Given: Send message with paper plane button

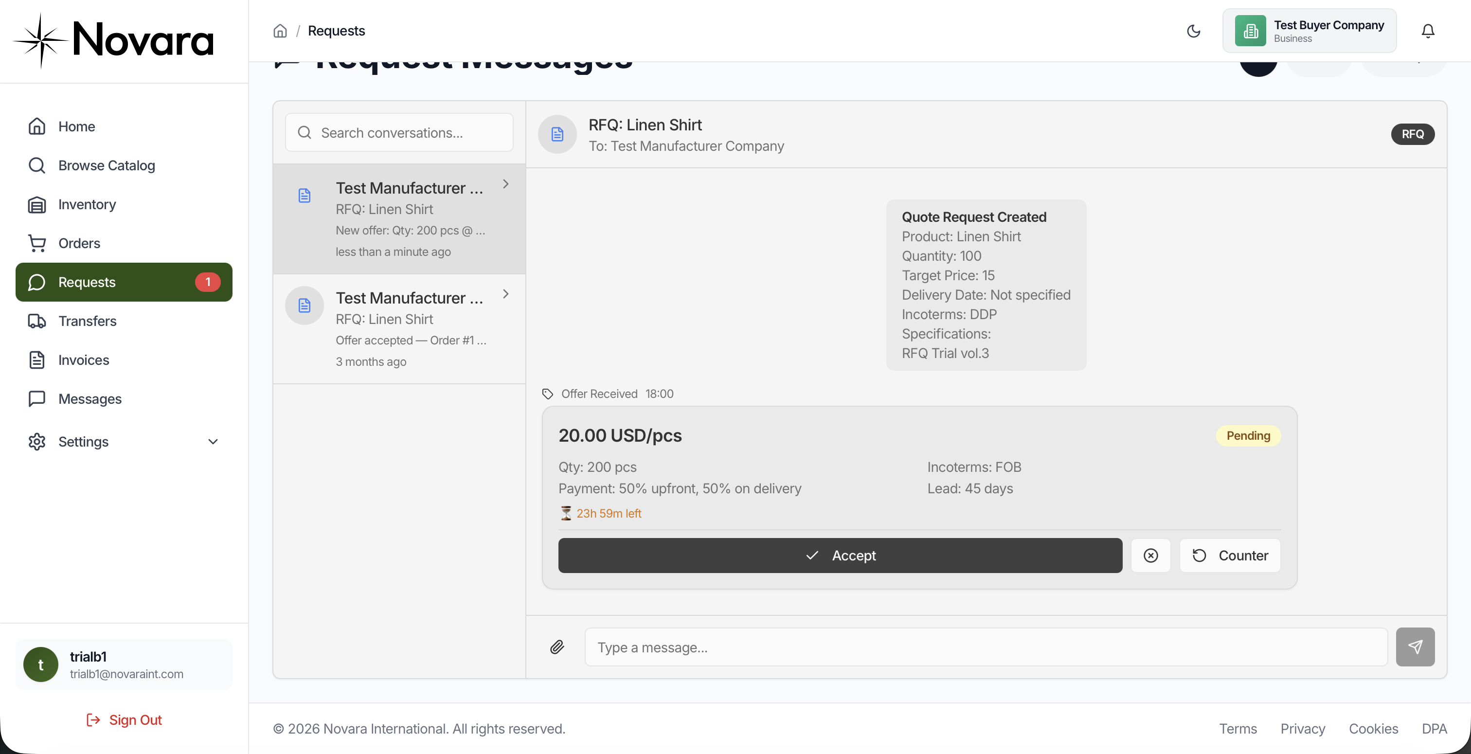Looking at the screenshot, I should tap(1415, 647).
